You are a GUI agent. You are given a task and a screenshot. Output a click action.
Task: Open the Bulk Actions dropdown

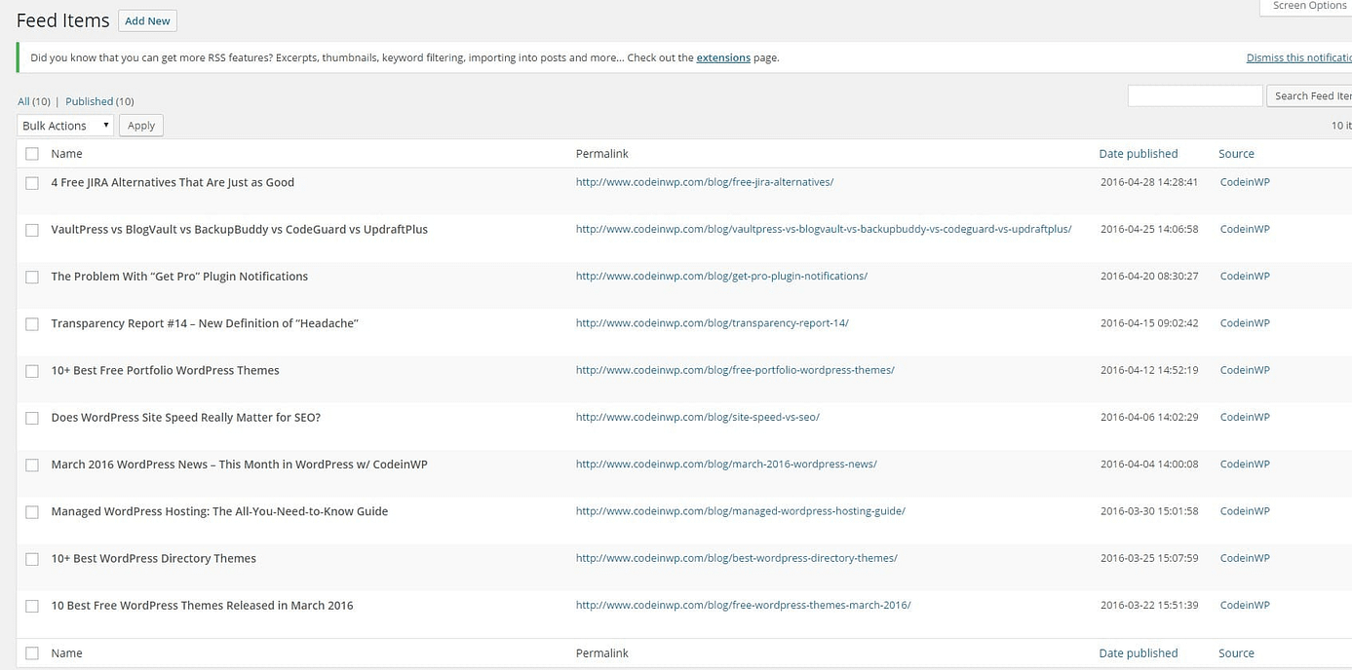65,126
